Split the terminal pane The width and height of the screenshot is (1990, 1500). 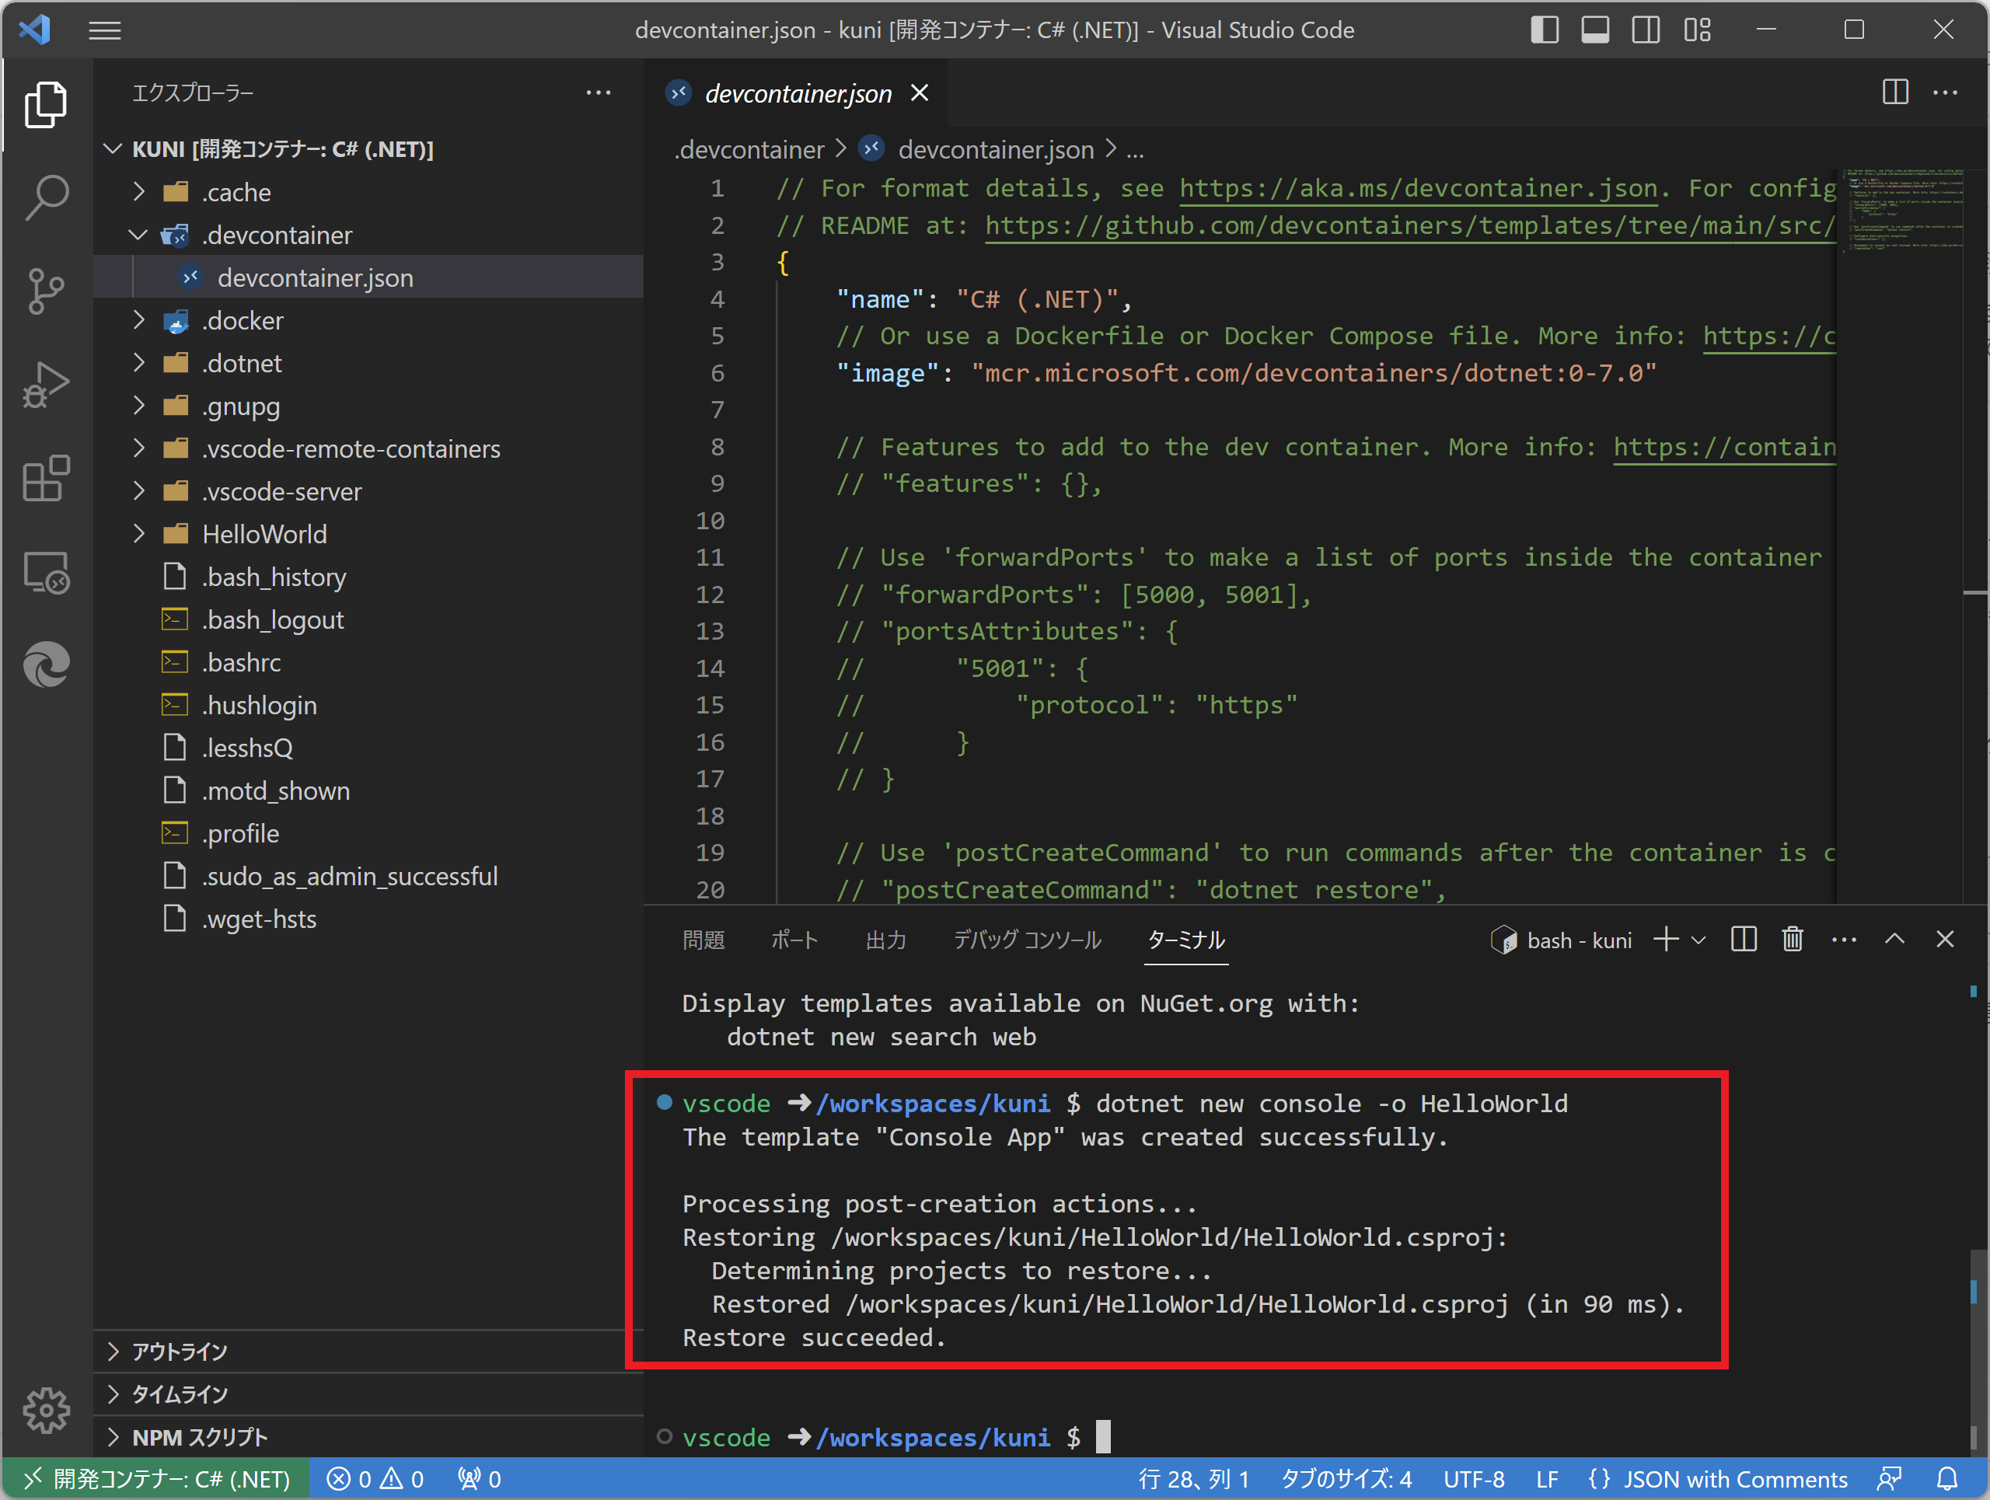(1744, 940)
